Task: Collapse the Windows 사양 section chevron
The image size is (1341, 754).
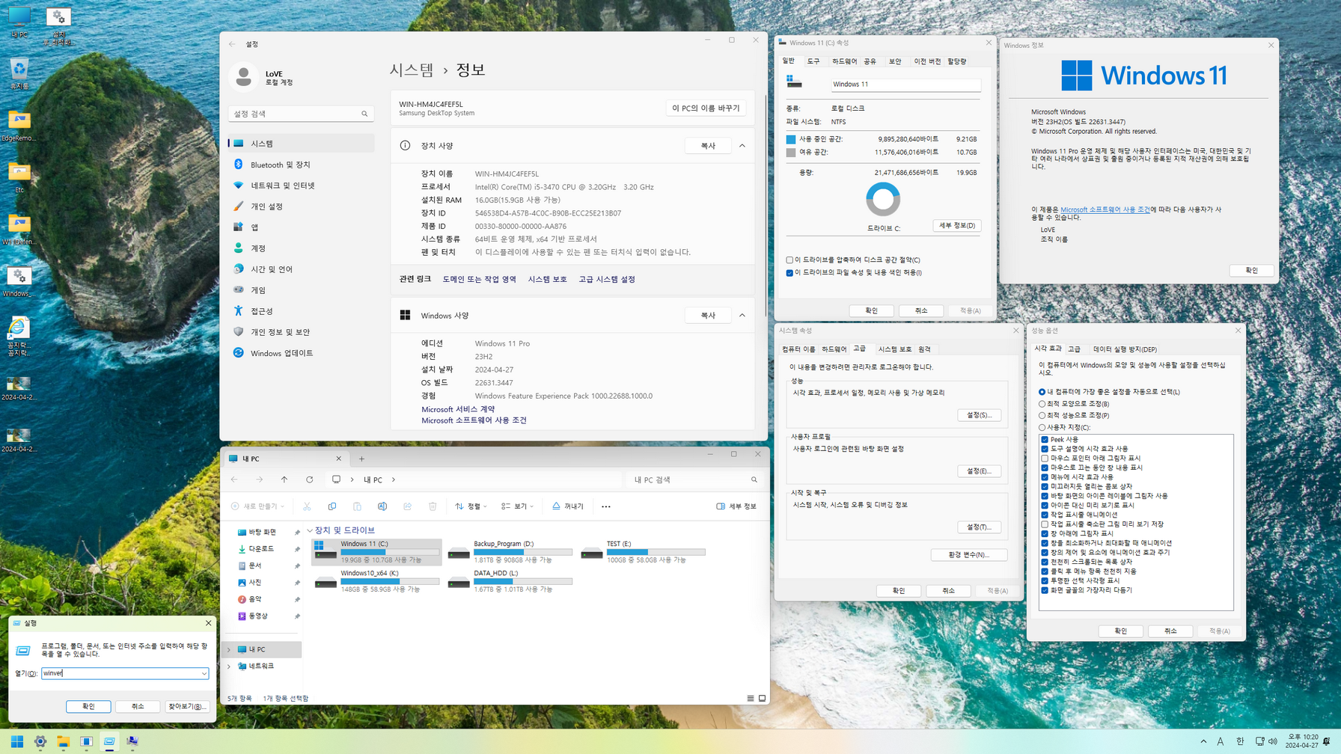Action: [x=742, y=316]
